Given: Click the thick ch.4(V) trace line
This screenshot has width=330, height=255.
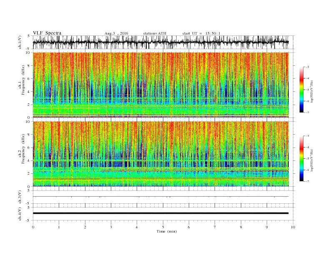Looking at the screenshot, I should point(160,213).
